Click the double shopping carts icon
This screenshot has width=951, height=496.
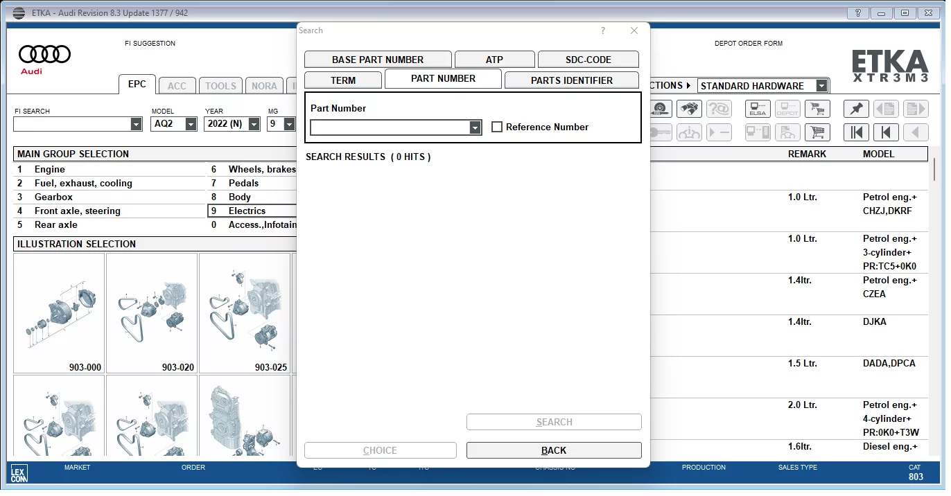click(818, 109)
